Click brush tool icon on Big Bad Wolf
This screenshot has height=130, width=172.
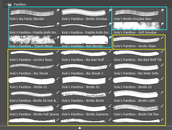pos(110,51)
